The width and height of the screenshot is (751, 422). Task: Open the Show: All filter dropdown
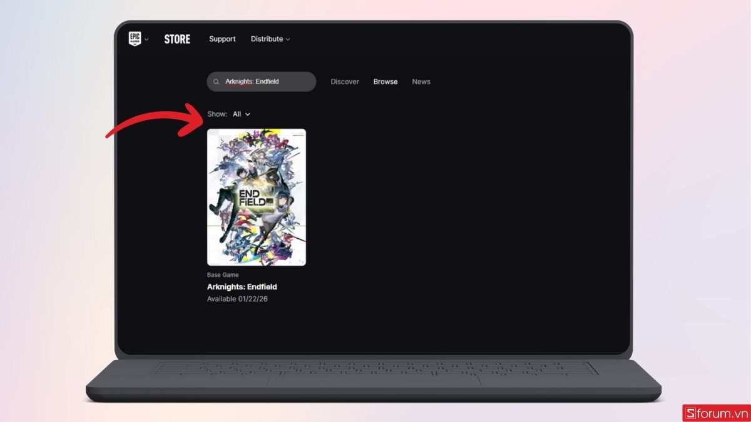pos(242,114)
